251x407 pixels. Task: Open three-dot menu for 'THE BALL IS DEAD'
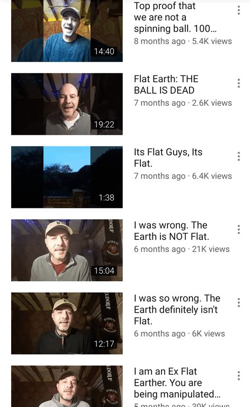point(239,83)
